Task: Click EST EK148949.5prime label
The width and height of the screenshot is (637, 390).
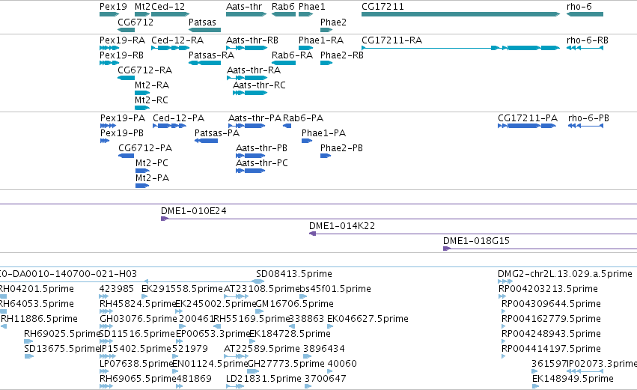Action: (573, 380)
